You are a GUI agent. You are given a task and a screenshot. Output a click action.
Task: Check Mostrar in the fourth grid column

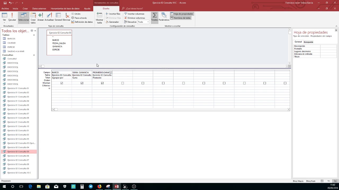click(123, 83)
